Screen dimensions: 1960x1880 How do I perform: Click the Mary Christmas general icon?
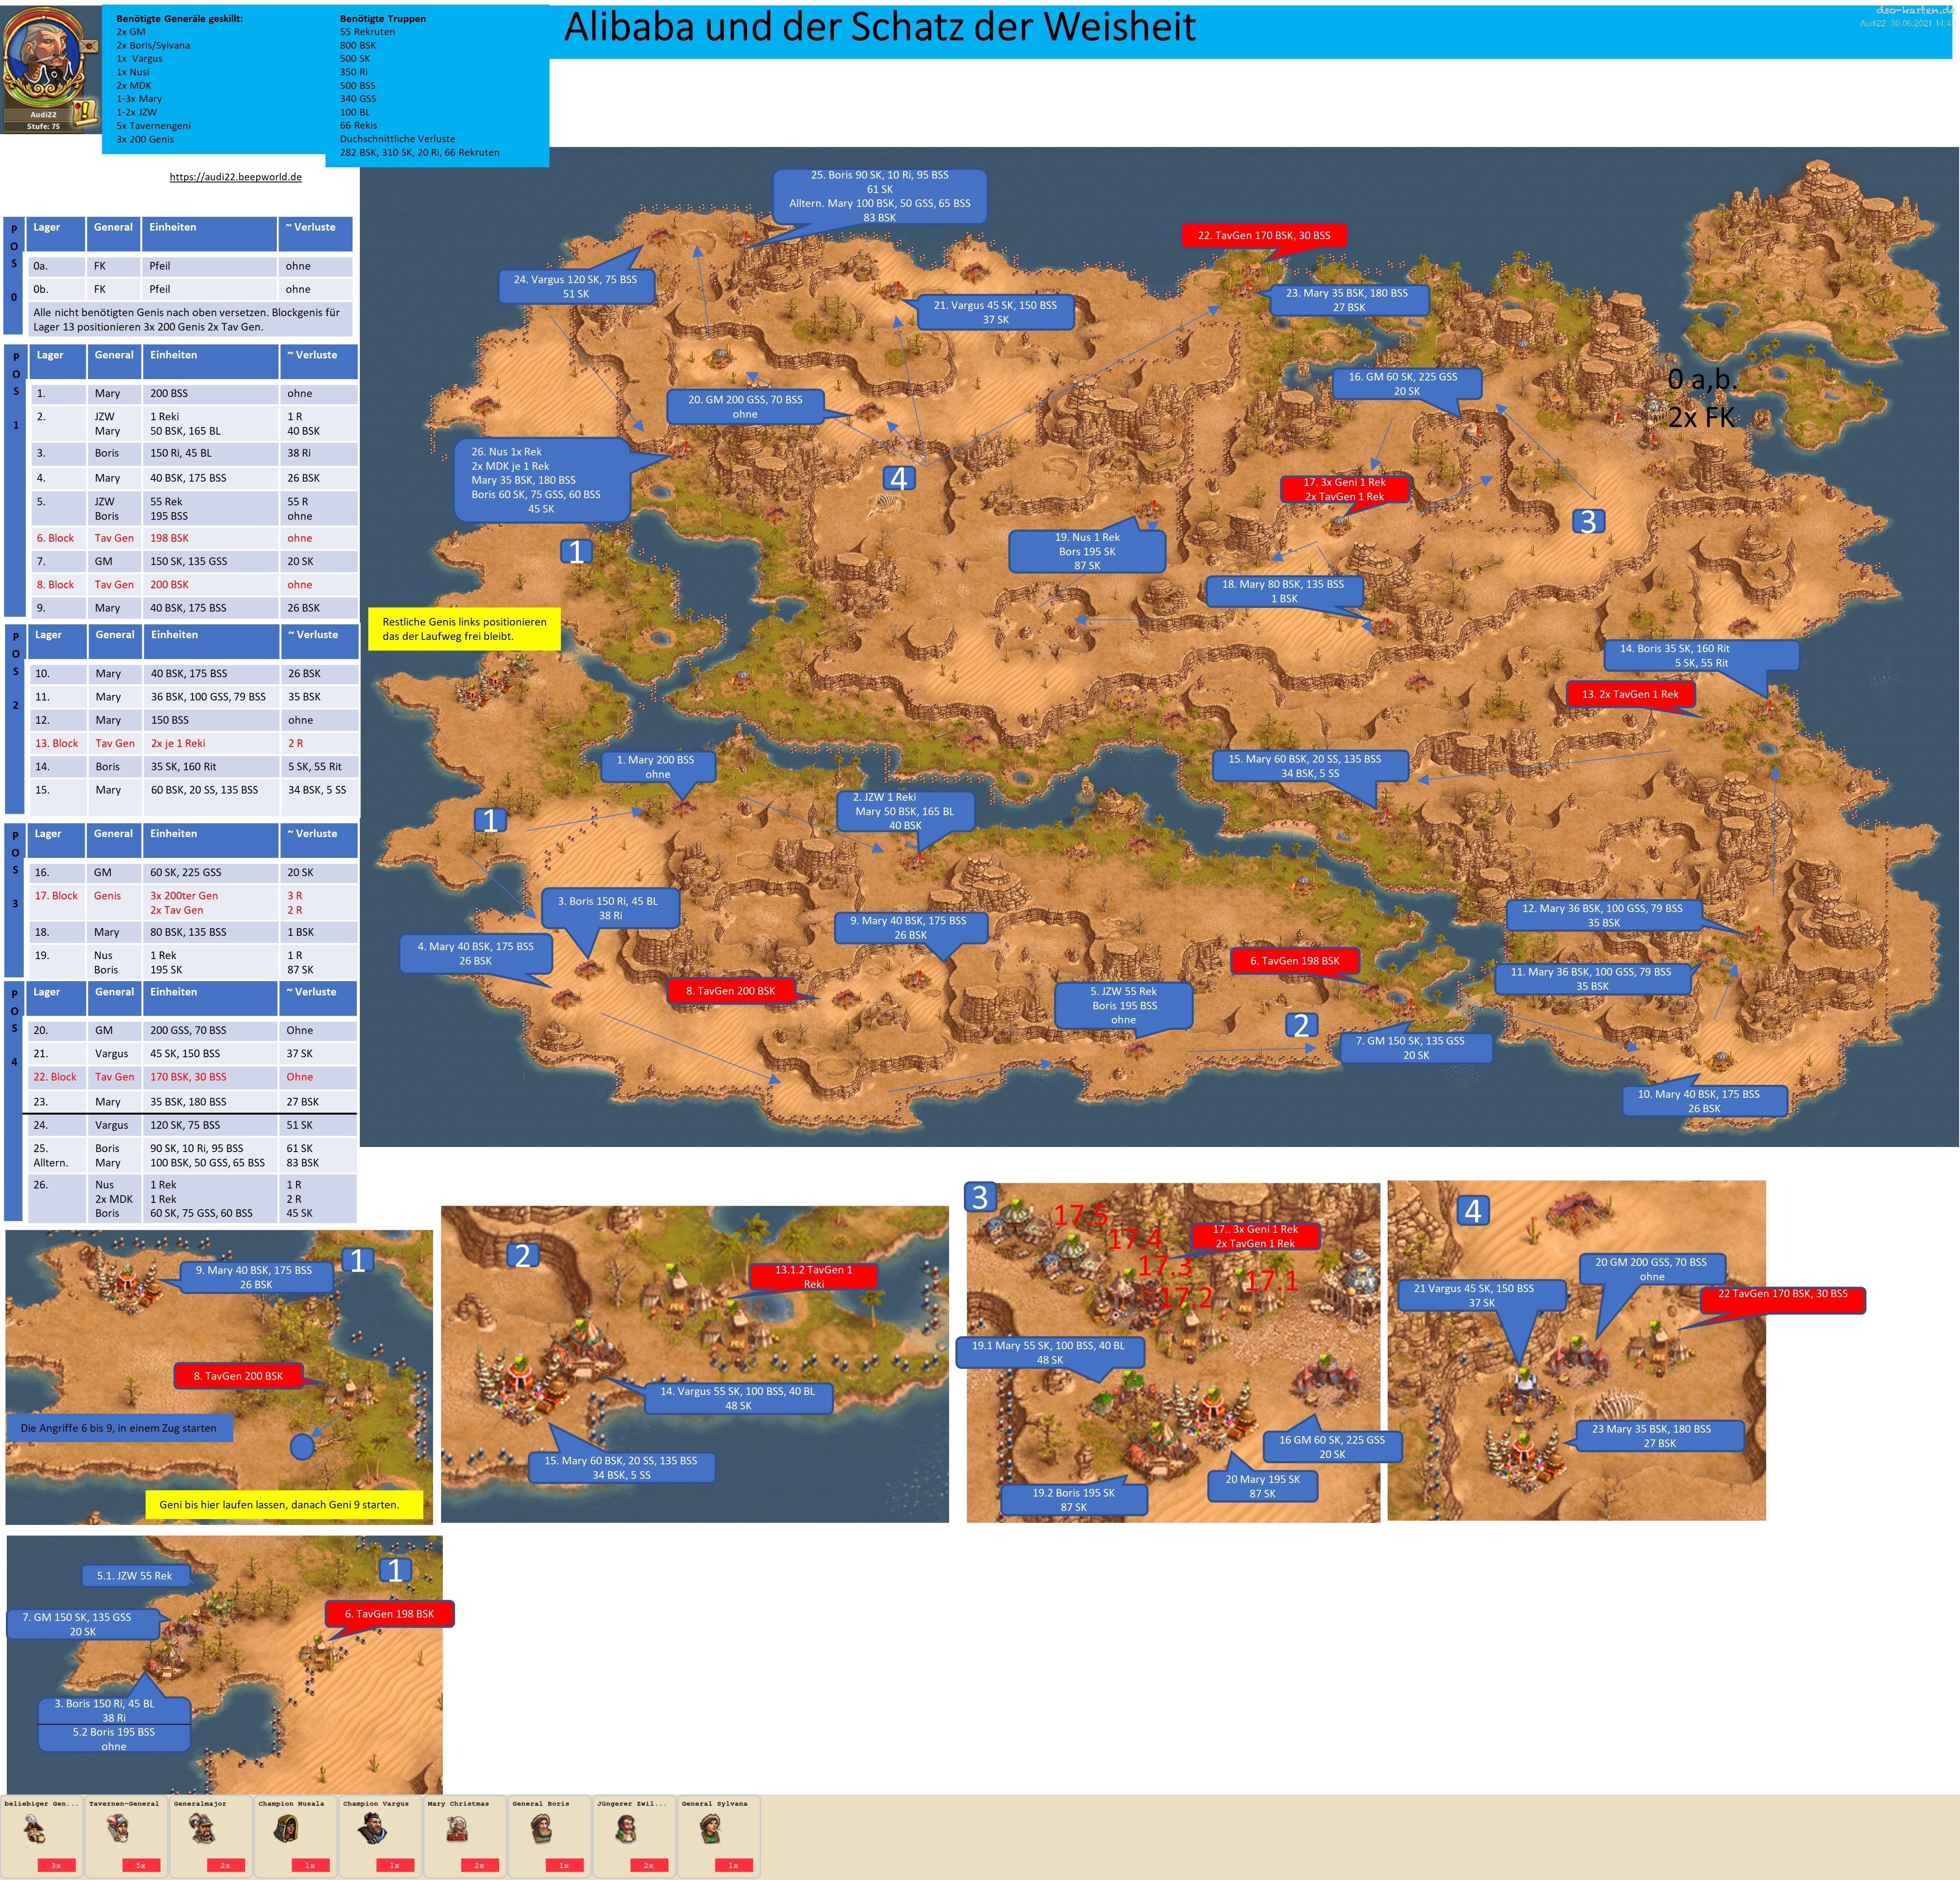458,1829
